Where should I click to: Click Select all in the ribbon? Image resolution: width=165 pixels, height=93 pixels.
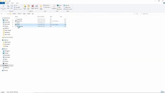point(66,5)
